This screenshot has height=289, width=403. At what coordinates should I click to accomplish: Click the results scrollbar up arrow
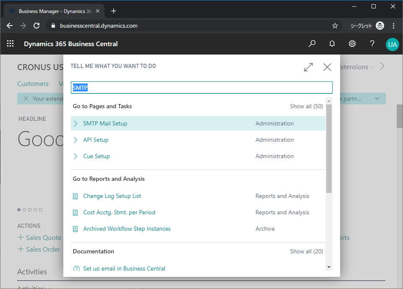tap(329, 102)
